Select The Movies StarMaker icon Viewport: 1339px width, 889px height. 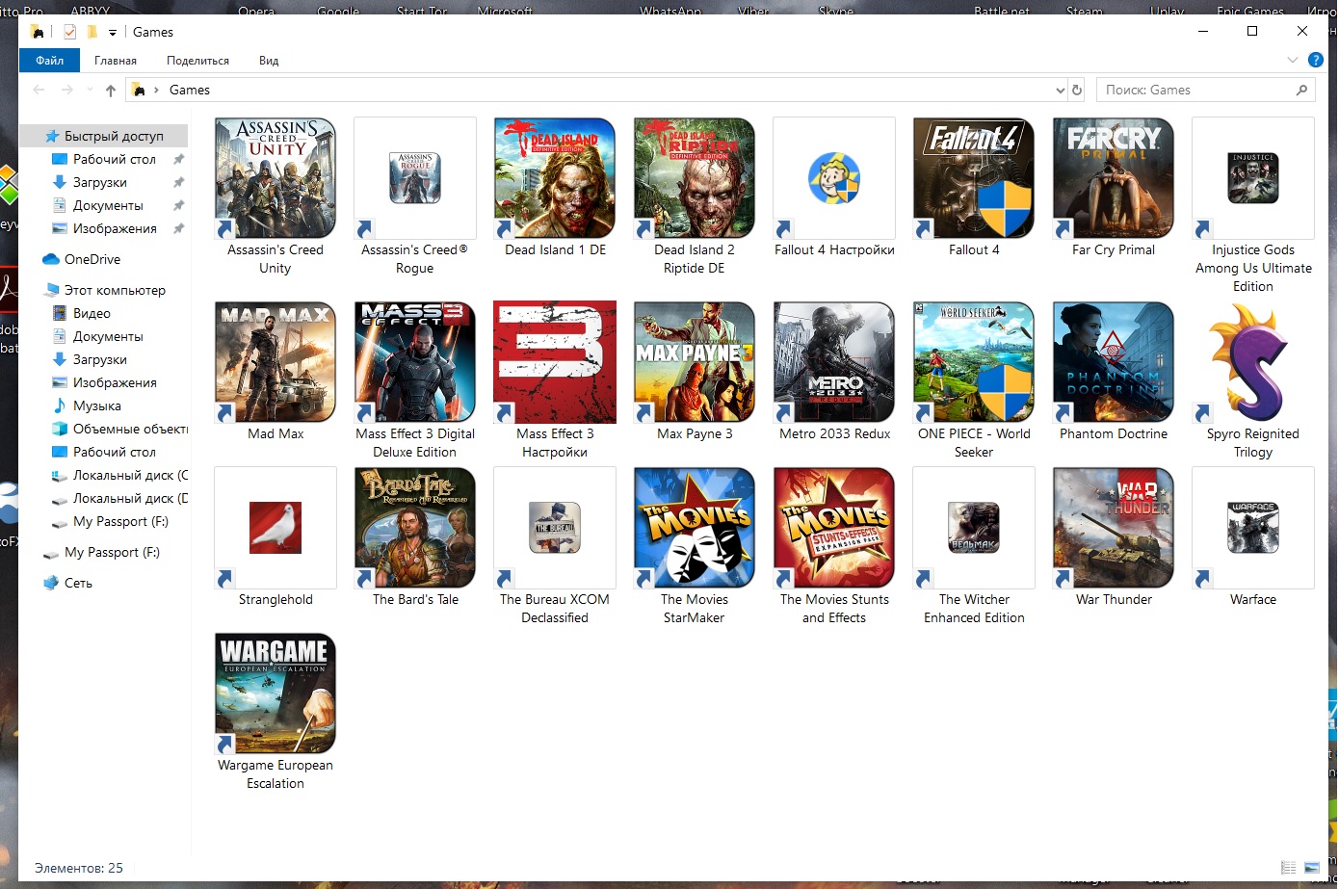tap(695, 528)
